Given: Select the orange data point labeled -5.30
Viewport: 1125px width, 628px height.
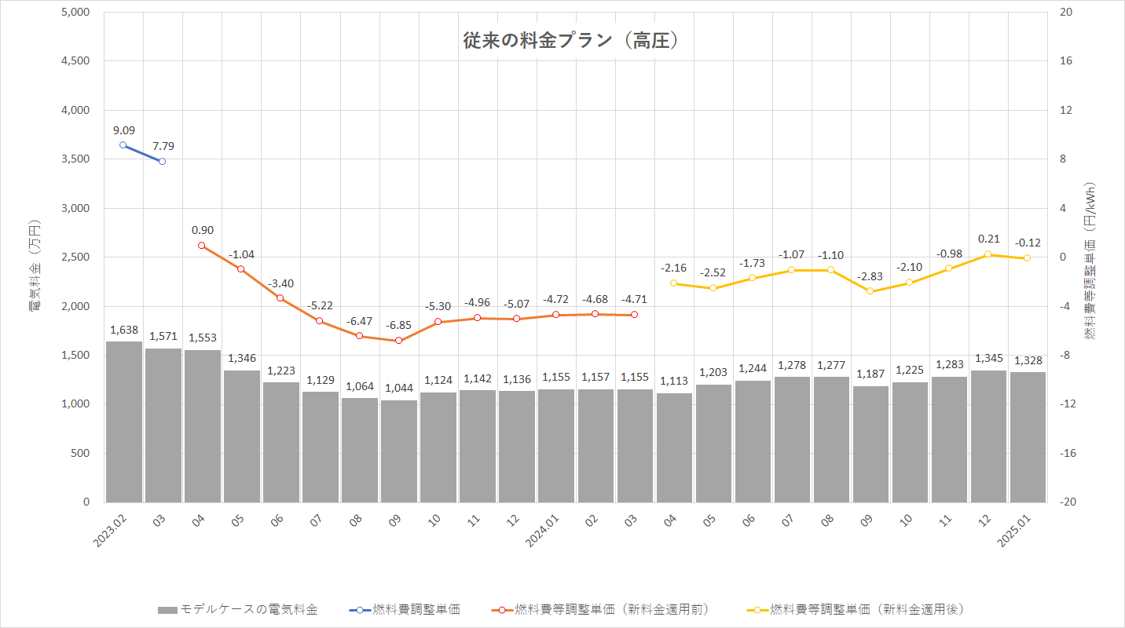Looking at the screenshot, I should pos(438,322).
